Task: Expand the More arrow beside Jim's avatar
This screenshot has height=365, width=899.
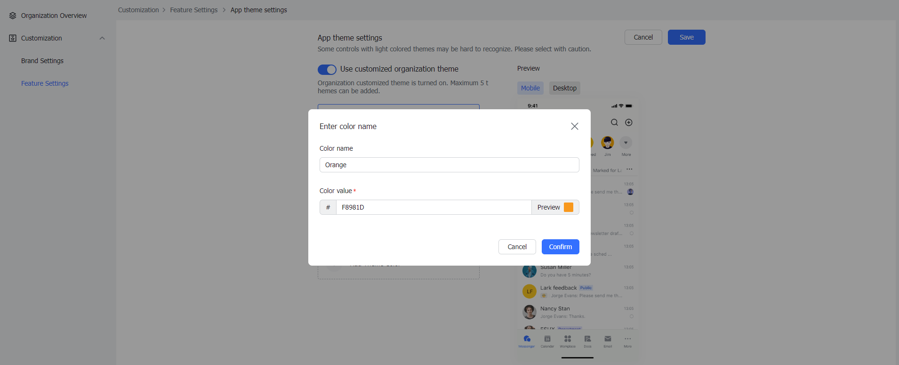Action: (626, 142)
